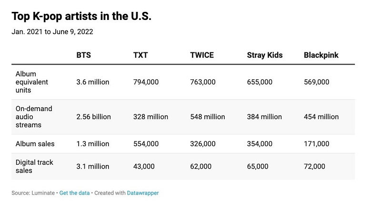Select the BTS column header

[x=84, y=55]
